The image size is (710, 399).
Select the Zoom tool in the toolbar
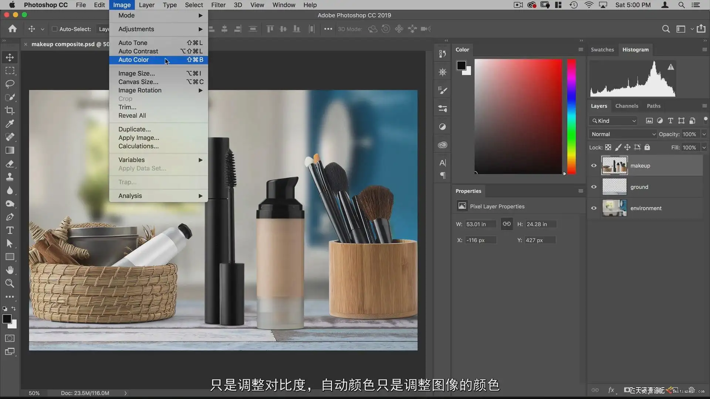click(x=10, y=283)
